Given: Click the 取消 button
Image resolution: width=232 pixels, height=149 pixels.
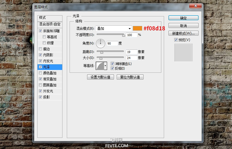Looking at the screenshot, I should click(183, 25).
